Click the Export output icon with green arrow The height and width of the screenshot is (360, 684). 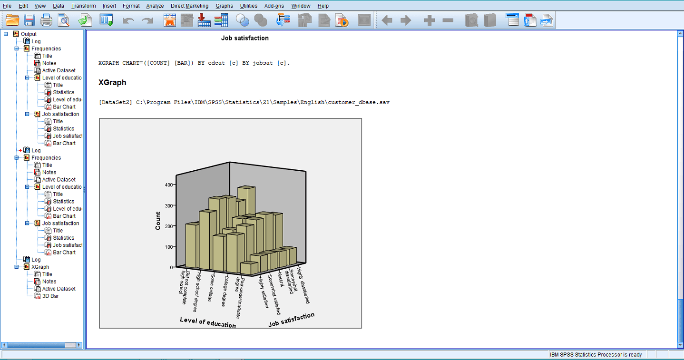(x=85, y=20)
